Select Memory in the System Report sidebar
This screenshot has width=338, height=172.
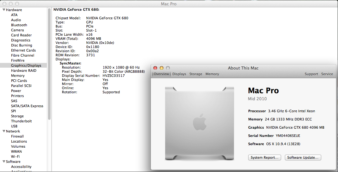pos(18,76)
